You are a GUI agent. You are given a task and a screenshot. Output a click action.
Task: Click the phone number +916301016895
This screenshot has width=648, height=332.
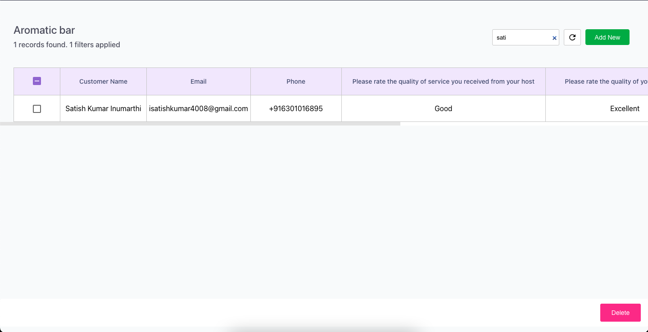pyautogui.click(x=296, y=108)
